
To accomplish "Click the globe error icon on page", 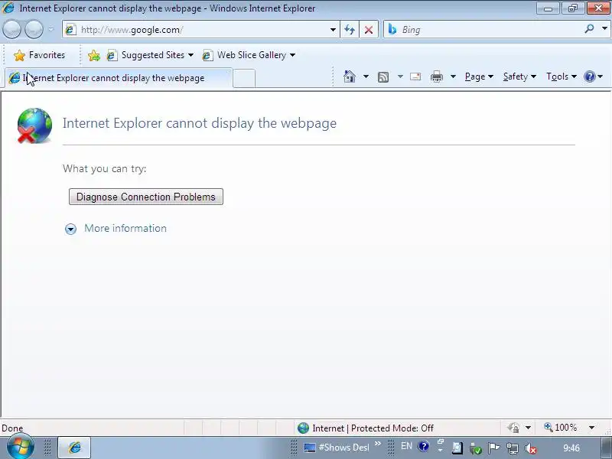I will click(x=34, y=125).
